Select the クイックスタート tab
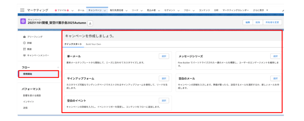304x121 pixels. pos(73,44)
